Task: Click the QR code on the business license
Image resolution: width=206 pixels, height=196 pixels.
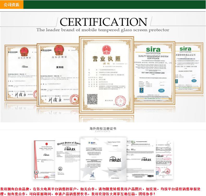Action: [x=92, y=99]
